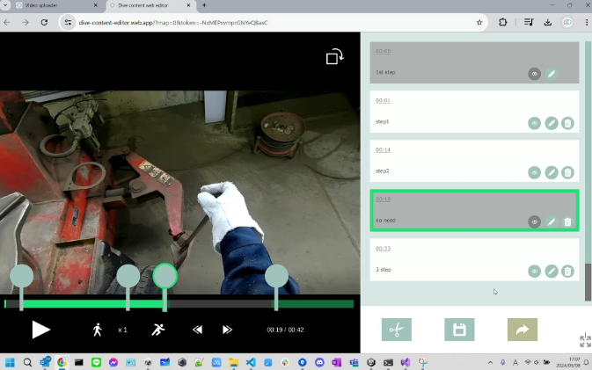Click the speed-up running icon
This screenshot has height=370, width=592.
(157, 330)
